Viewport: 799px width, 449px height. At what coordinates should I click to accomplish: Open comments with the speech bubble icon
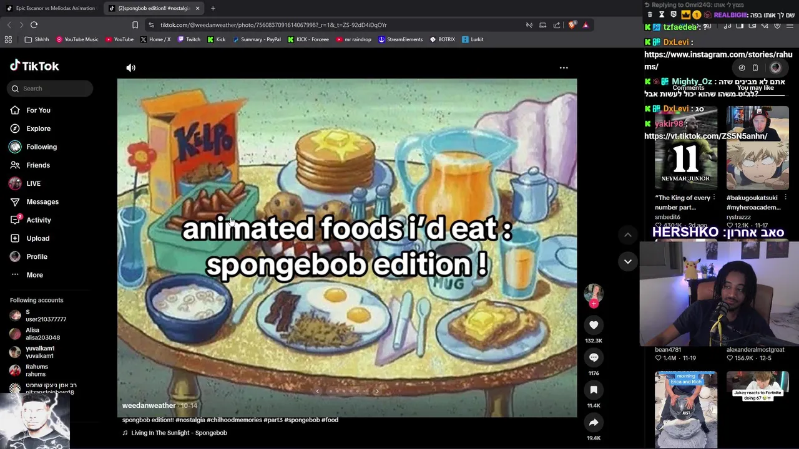pyautogui.click(x=594, y=357)
